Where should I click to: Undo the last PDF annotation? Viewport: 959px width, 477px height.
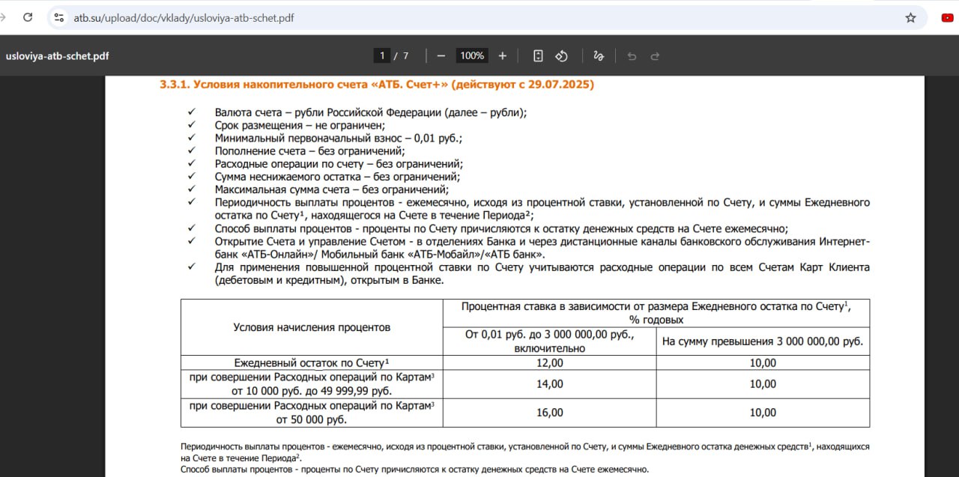point(631,55)
